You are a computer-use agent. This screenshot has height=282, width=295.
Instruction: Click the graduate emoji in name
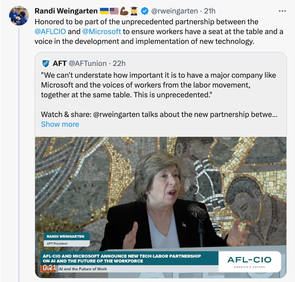134,11
